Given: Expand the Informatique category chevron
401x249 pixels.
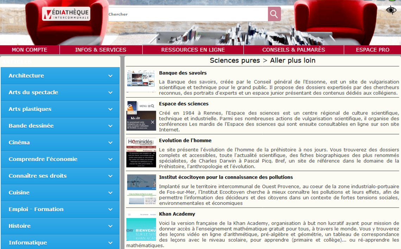Looking at the screenshot, I should tap(110, 243).
